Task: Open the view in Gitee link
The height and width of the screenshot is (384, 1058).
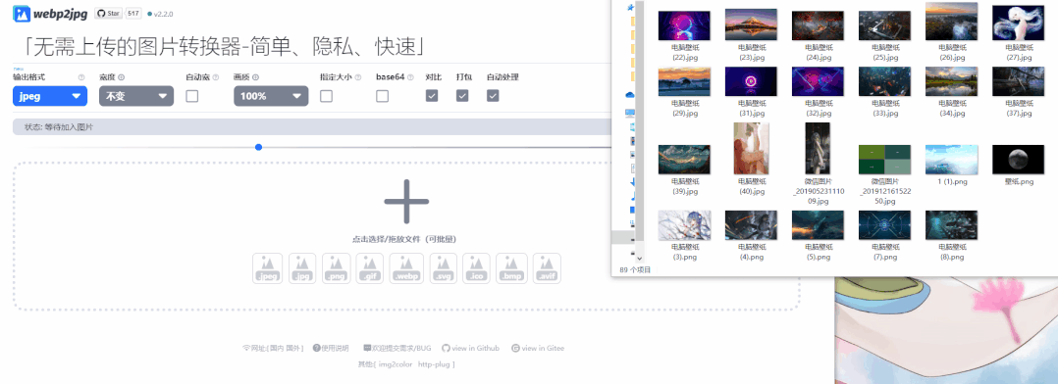Action: click(x=538, y=349)
